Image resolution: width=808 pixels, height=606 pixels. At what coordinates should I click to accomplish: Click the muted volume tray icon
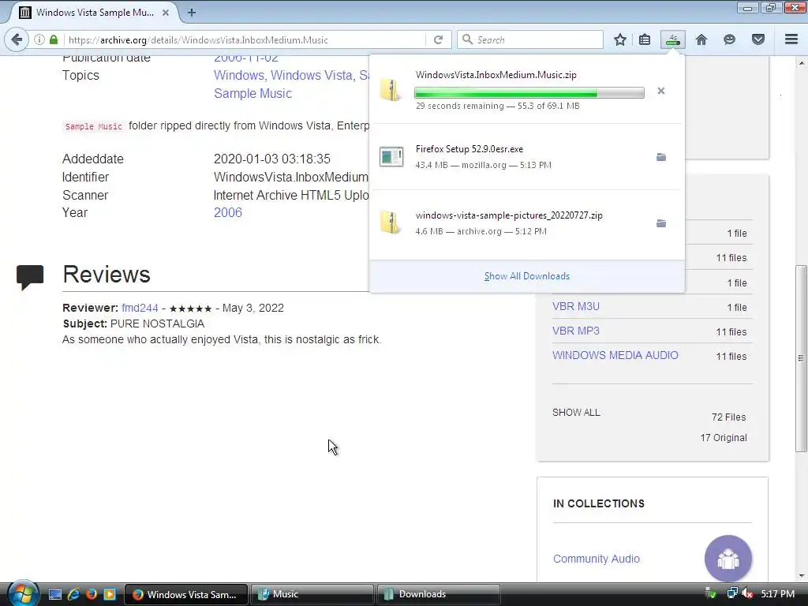coord(746,593)
